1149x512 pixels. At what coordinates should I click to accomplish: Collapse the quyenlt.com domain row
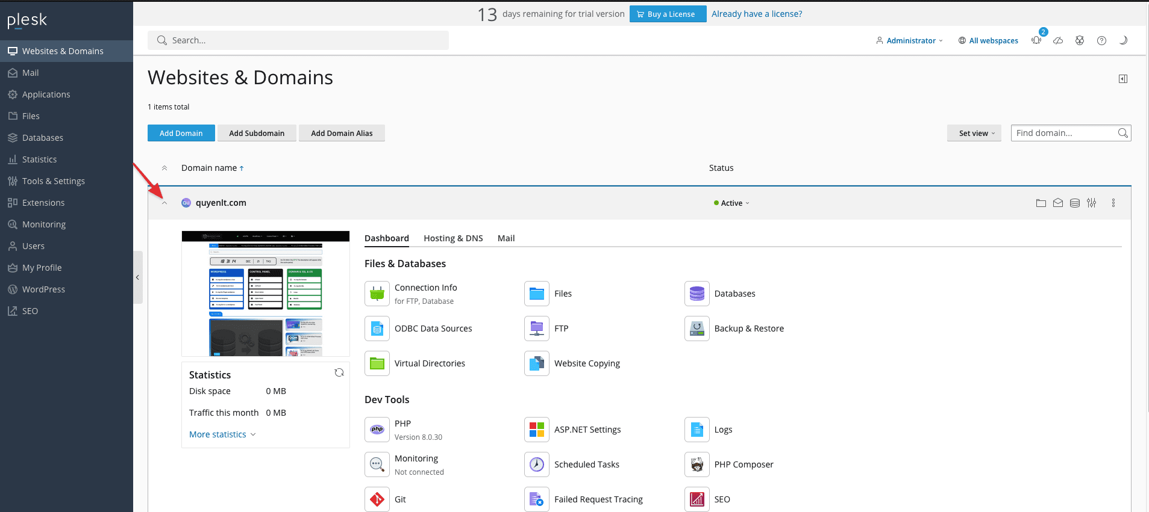164,203
